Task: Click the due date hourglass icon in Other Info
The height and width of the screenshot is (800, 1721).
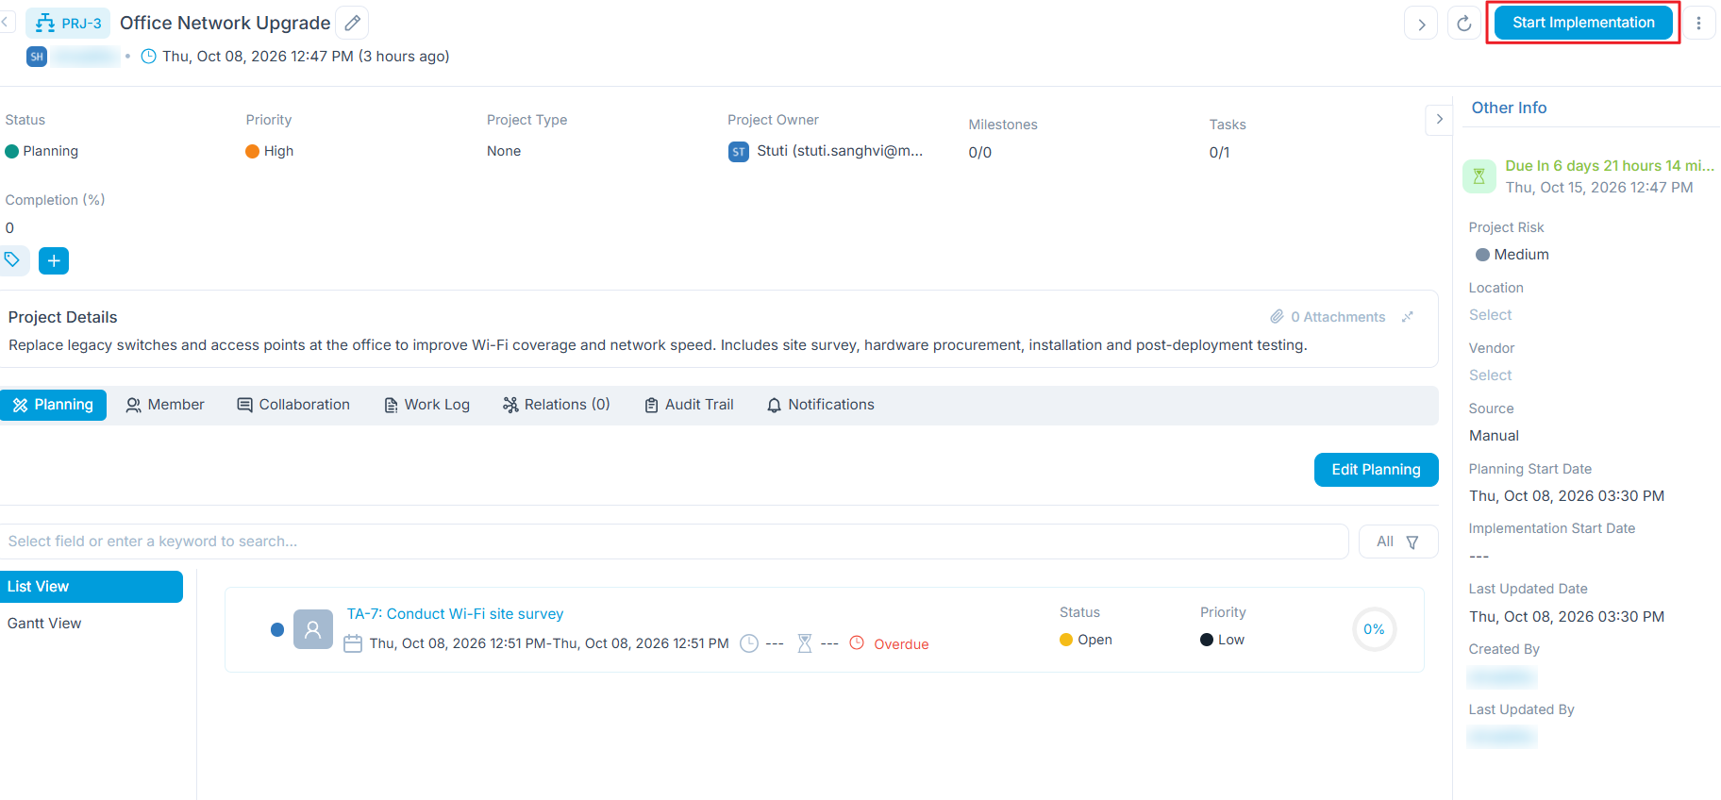Action: pyautogui.click(x=1479, y=176)
